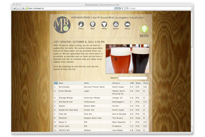The image size is (205, 137).
Task: Open the Spirits wheat icon
Action: pyautogui.click(x=116, y=24)
